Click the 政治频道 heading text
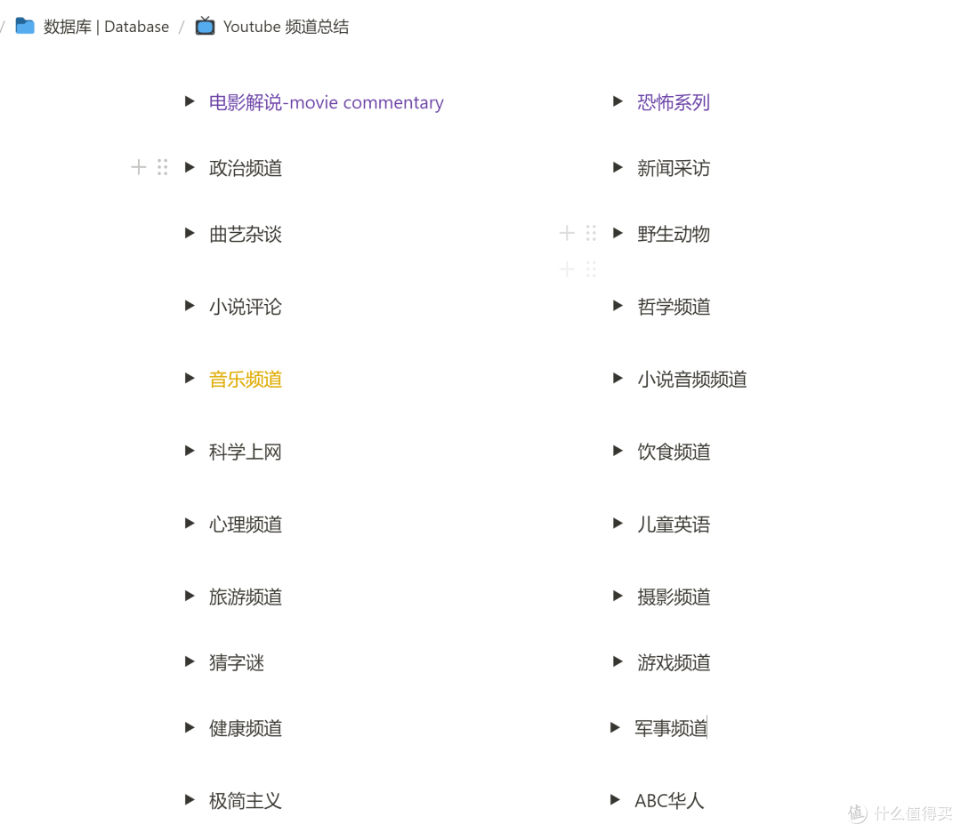The width and height of the screenshot is (961, 833). (246, 168)
